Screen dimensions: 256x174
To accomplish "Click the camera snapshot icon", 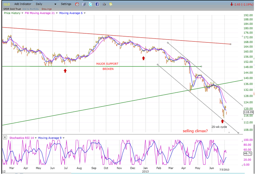I will (x=104, y=4).
